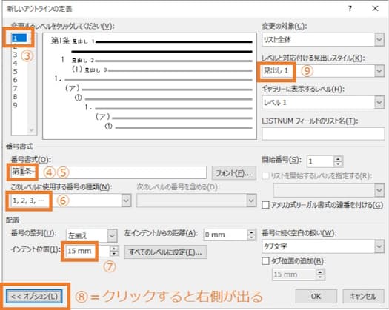Decrease 左インデントからの距離 with down arrow
Screen dimensions: 389x310
[x=252, y=237]
